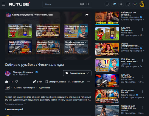Open Tatyana Yoosel channel link
Screen dimensions: 149x116
click(x=128, y=95)
